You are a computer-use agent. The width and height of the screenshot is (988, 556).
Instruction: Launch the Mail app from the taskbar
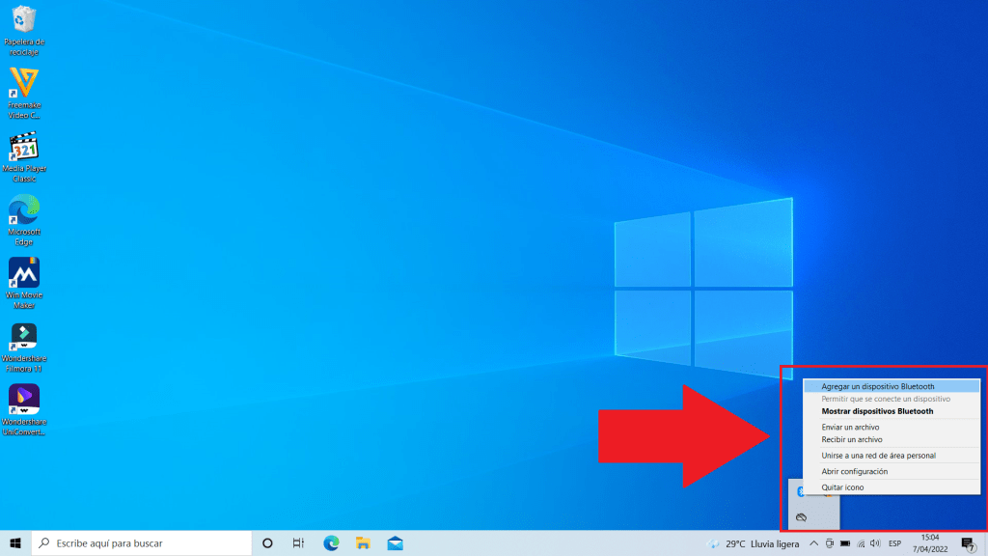[395, 543]
